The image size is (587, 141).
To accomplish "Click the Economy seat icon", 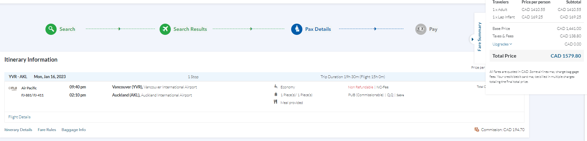I will (x=276, y=87).
